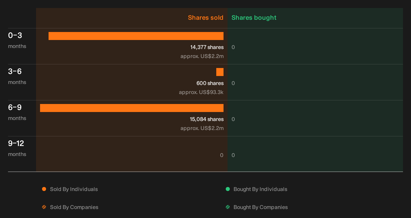Screen dimensions: 411x218
Task: Click the Shares bought column header
Action: pyautogui.click(x=254, y=18)
